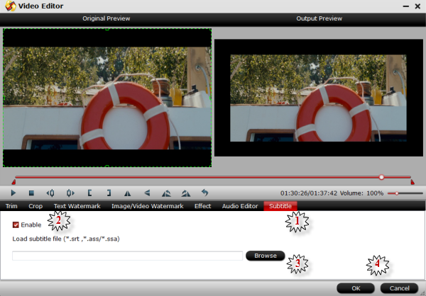This screenshot has width=426, height=296.
Task: Open the Audio Editor tab
Action: pos(240,206)
